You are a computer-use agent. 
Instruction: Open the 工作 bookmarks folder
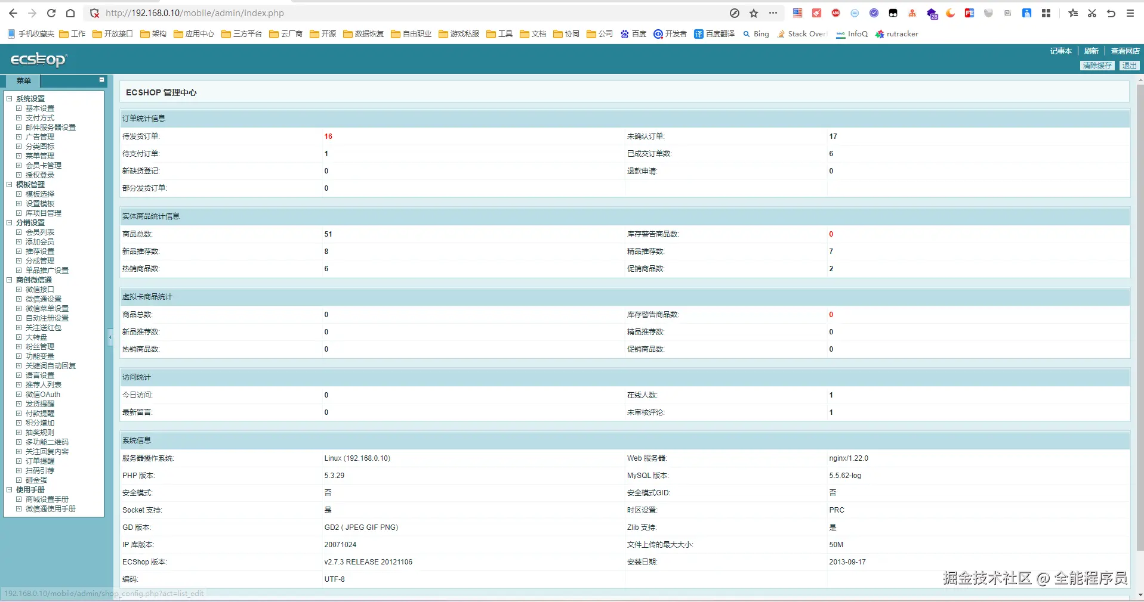72,34
